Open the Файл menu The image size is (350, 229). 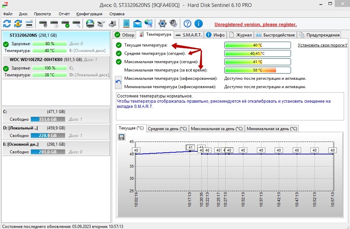[x=8, y=14]
